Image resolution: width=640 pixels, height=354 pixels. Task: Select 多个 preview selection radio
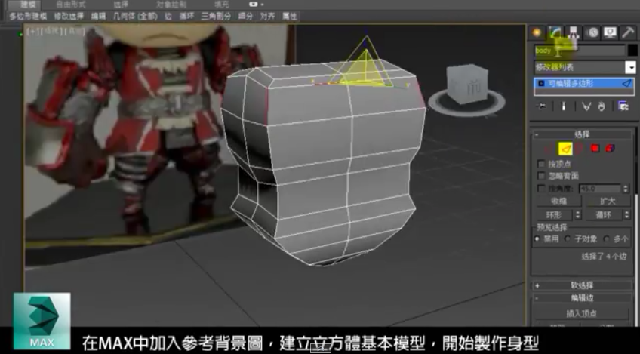pyautogui.click(x=607, y=239)
